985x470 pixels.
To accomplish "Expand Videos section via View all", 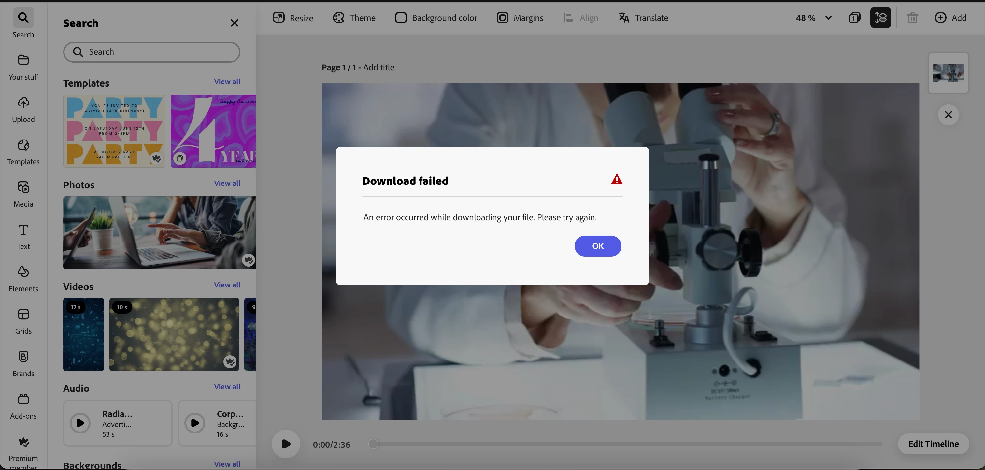I will click(227, 285).
